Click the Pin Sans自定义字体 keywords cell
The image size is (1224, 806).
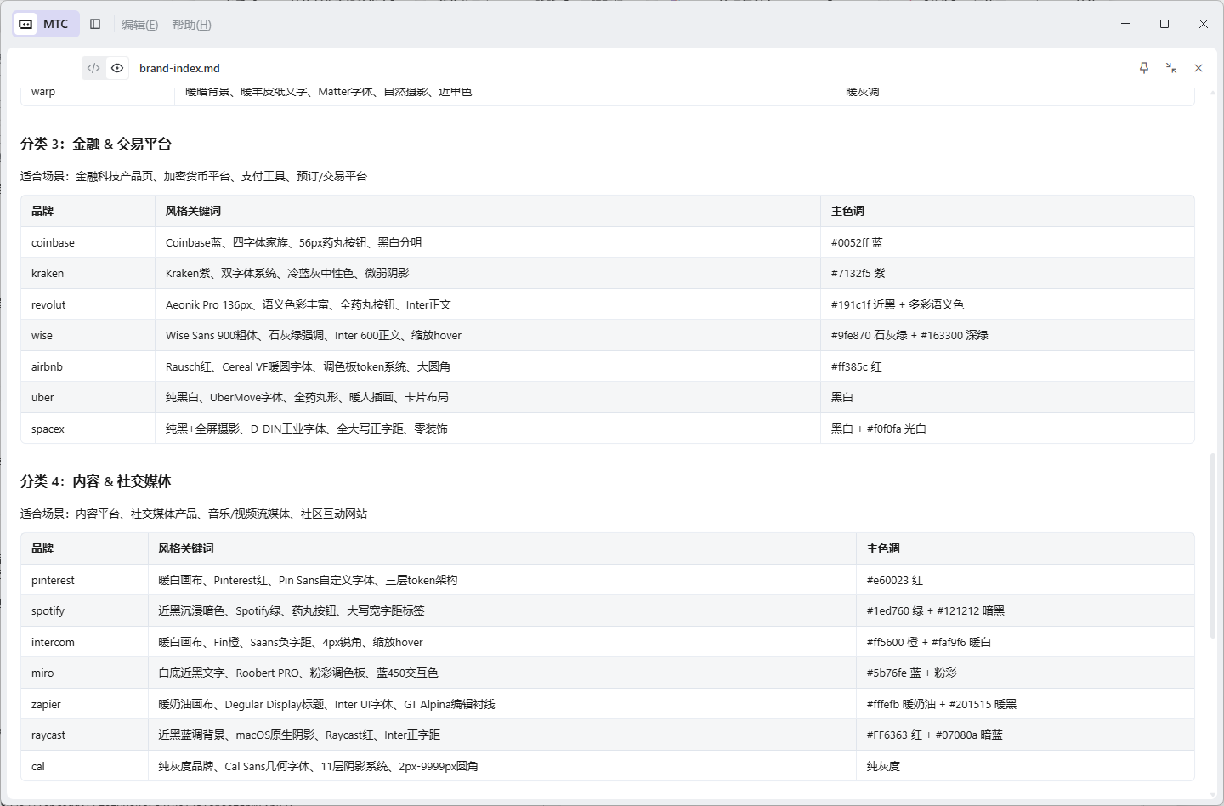502,580
